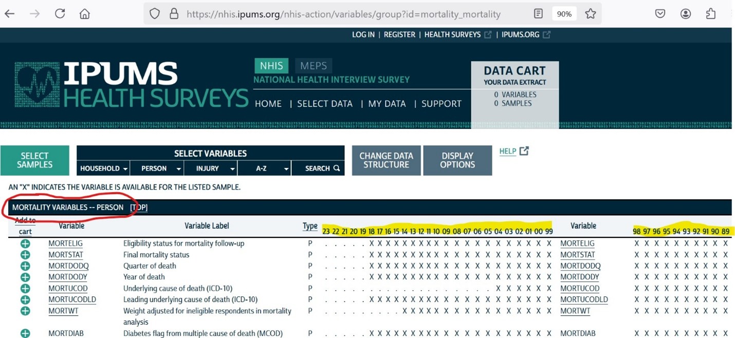
Task: Open the right-side MORTELIG variable link
Action: [577, 243]
